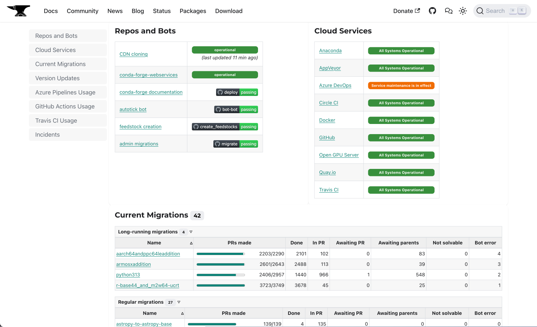Viewport: 537px width, 327px height.
Task: Click the Donate link
Action: (x=406, y=11)
